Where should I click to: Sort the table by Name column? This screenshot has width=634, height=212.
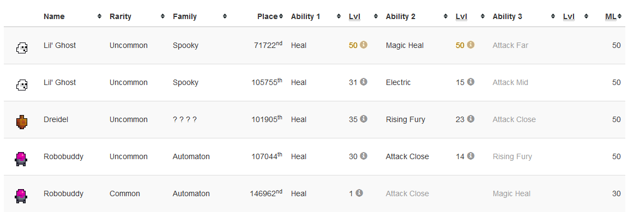[x=54, y=16]
